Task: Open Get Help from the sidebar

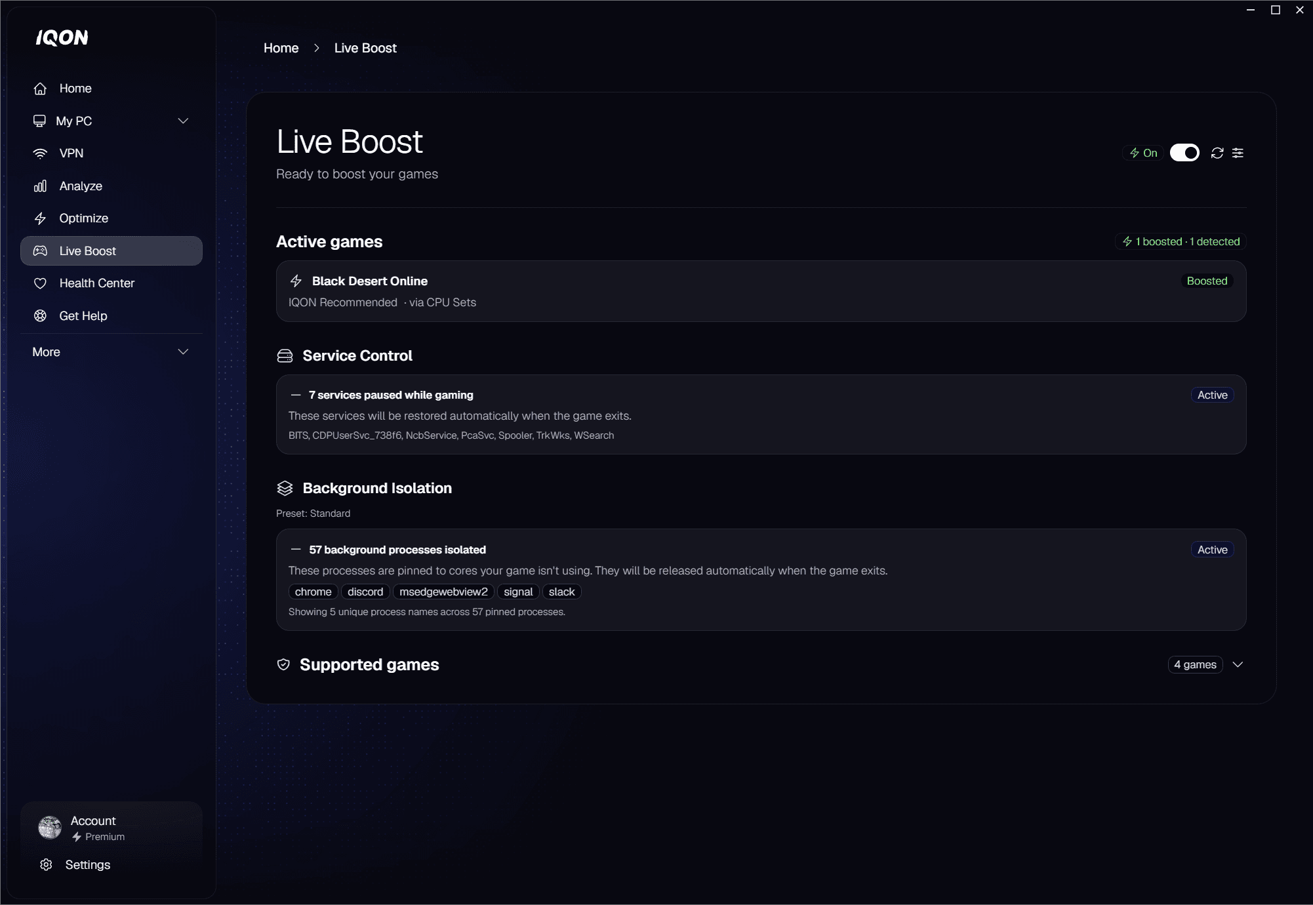Action: coord(111,315)
